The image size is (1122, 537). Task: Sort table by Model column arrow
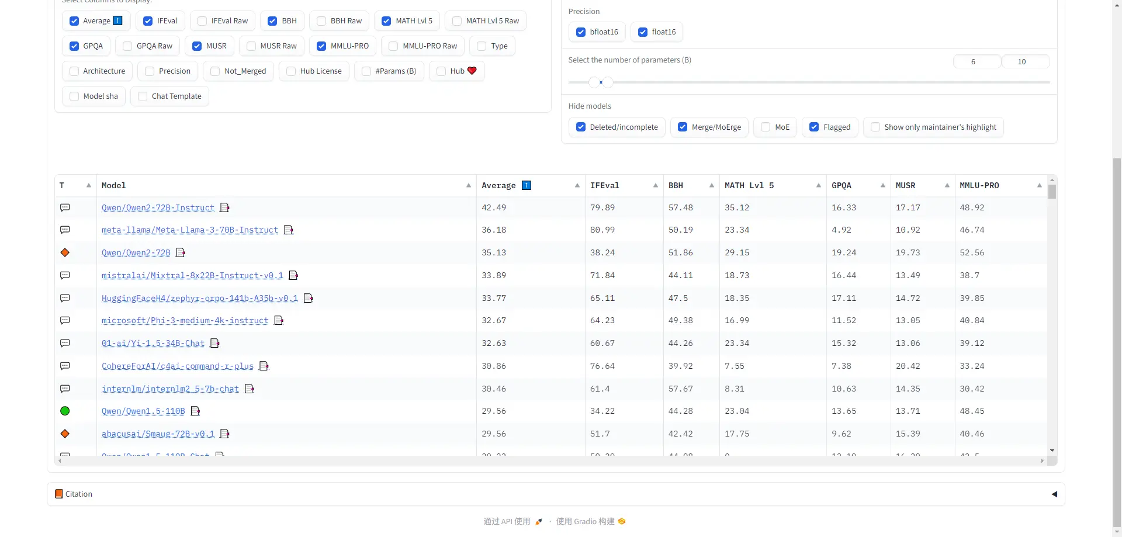coord(469,185)
